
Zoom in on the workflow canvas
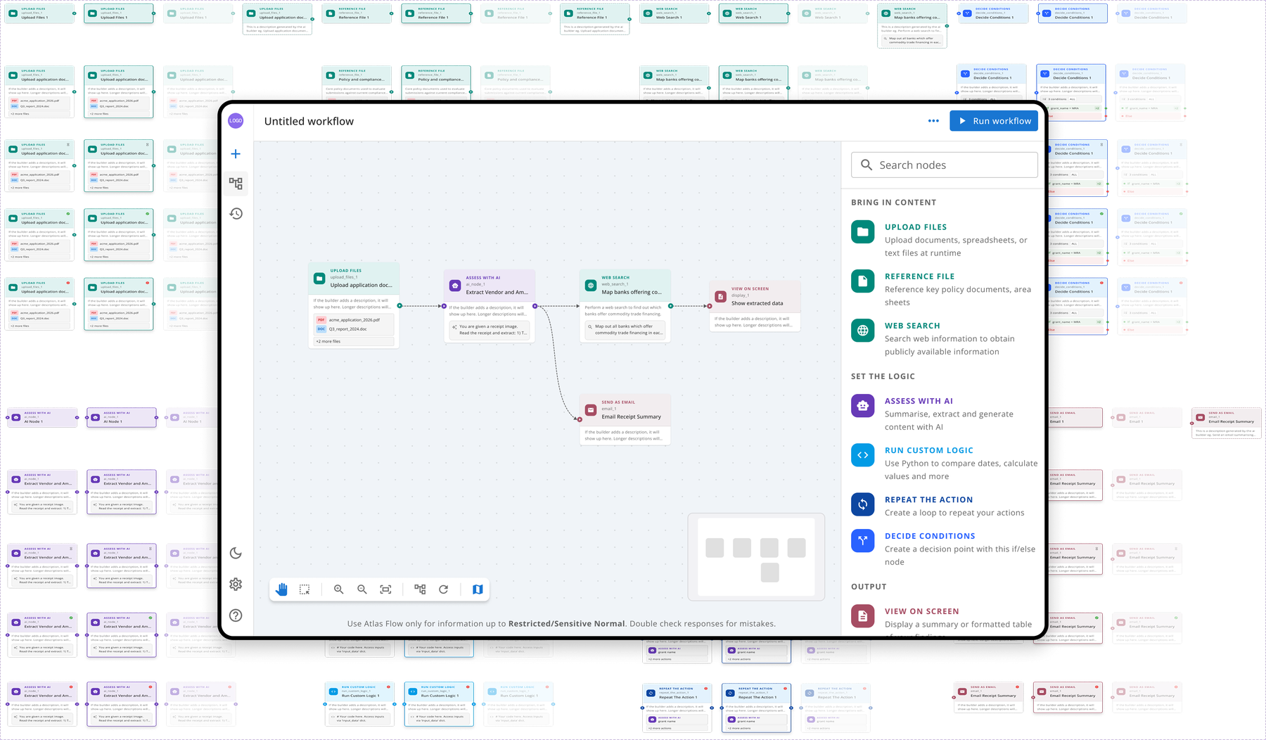coord(338,589)
